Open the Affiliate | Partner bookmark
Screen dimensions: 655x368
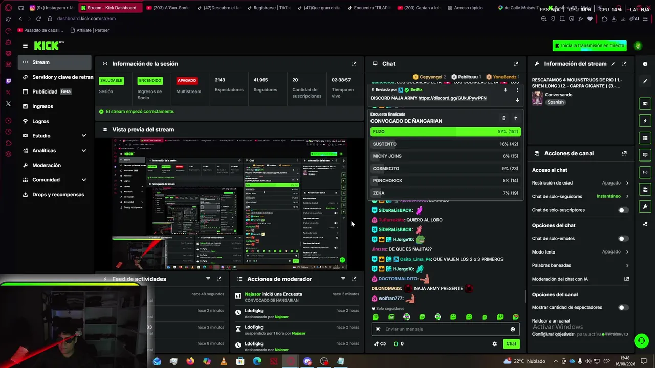click(x=89, y=30)
